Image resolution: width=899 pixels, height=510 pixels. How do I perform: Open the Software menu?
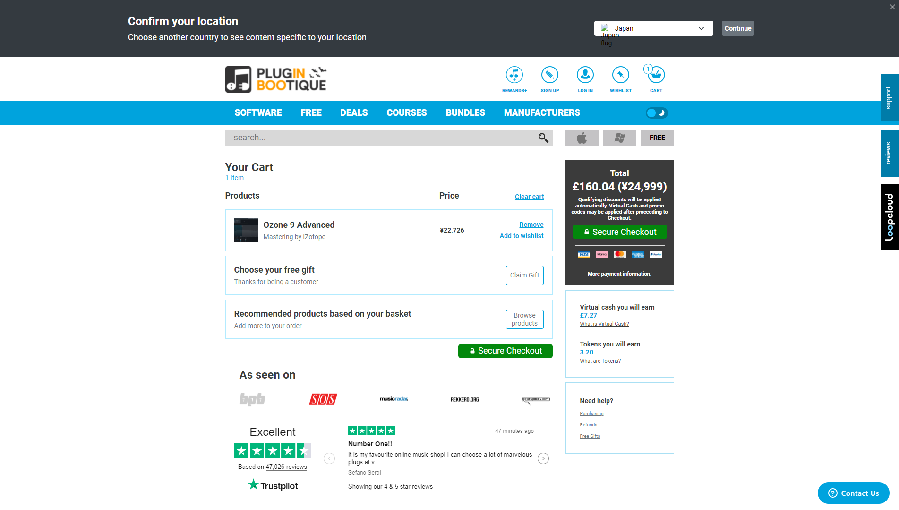258,113
